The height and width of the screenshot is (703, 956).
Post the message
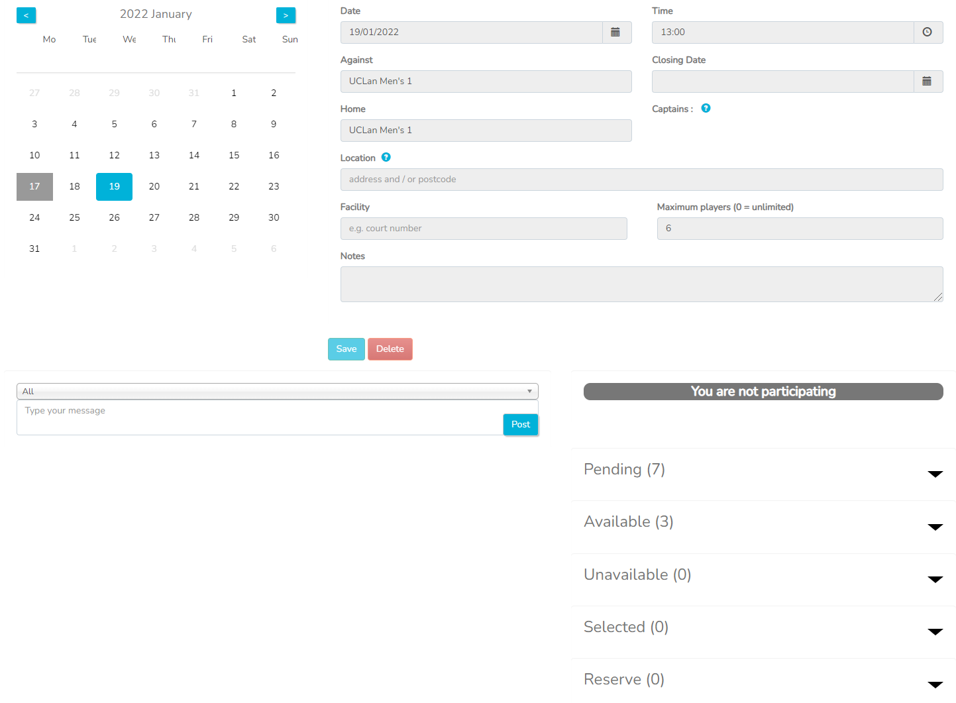coord(521,425)
